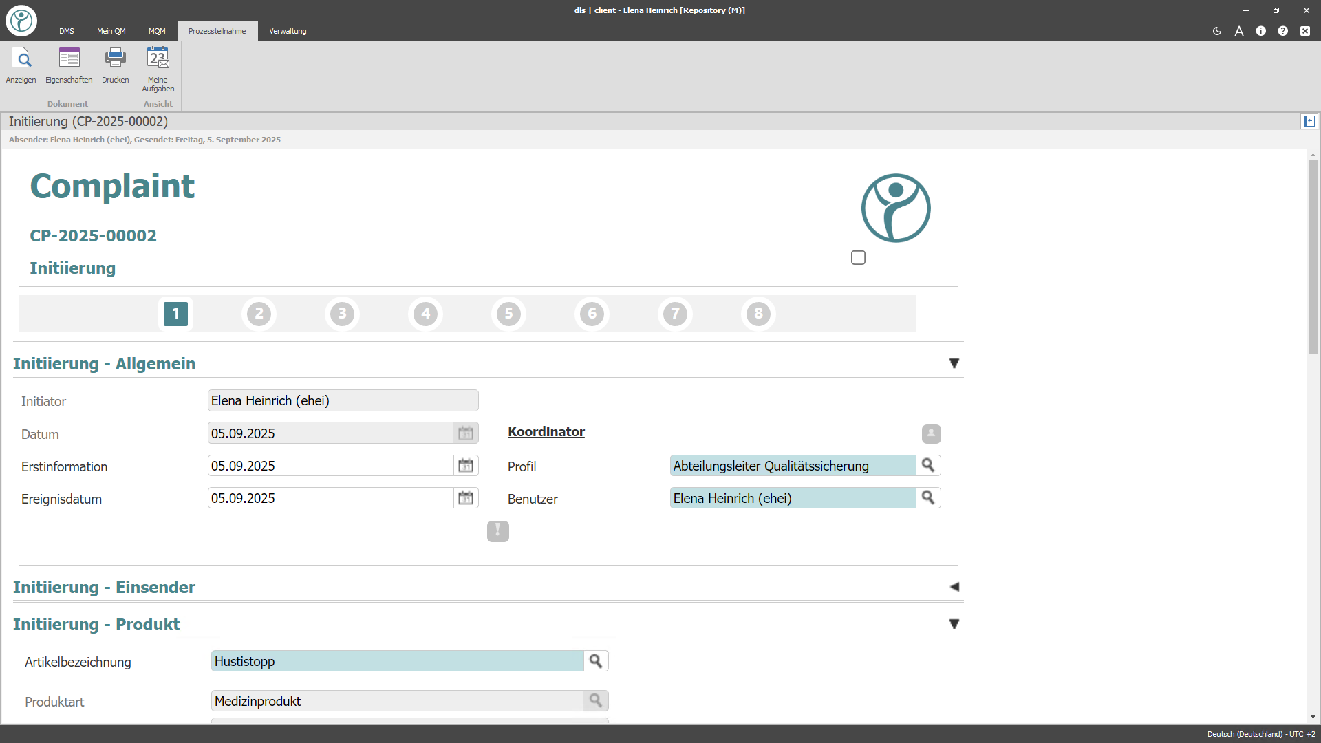Go to process step 3
Image resolution: width=1321 pixels, height=743 pixels.
pos(342,314)
